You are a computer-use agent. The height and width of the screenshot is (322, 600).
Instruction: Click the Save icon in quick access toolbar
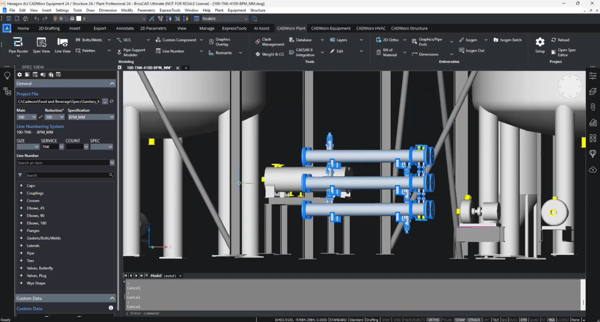point(9,19)
